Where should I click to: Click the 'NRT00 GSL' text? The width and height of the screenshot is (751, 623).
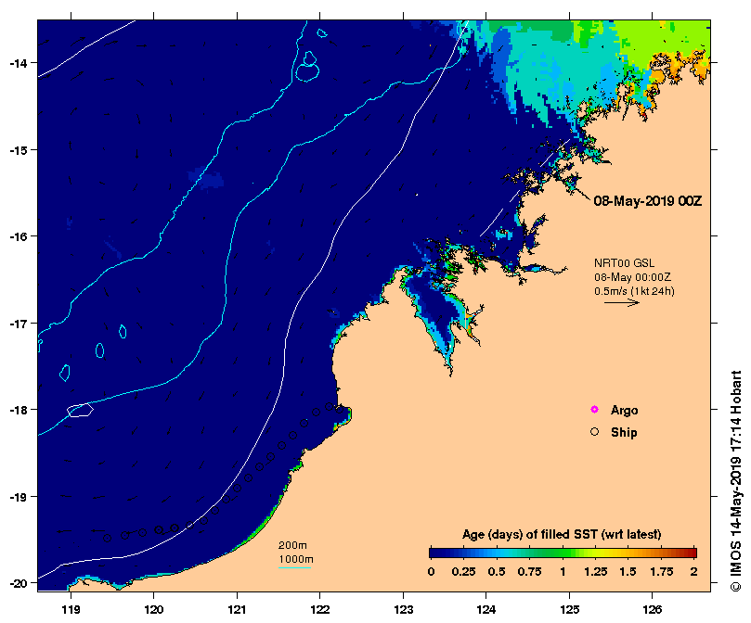[624, 263]
